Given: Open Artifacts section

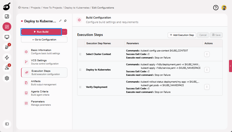Looking at the screenshot, I should pos(44,83).
